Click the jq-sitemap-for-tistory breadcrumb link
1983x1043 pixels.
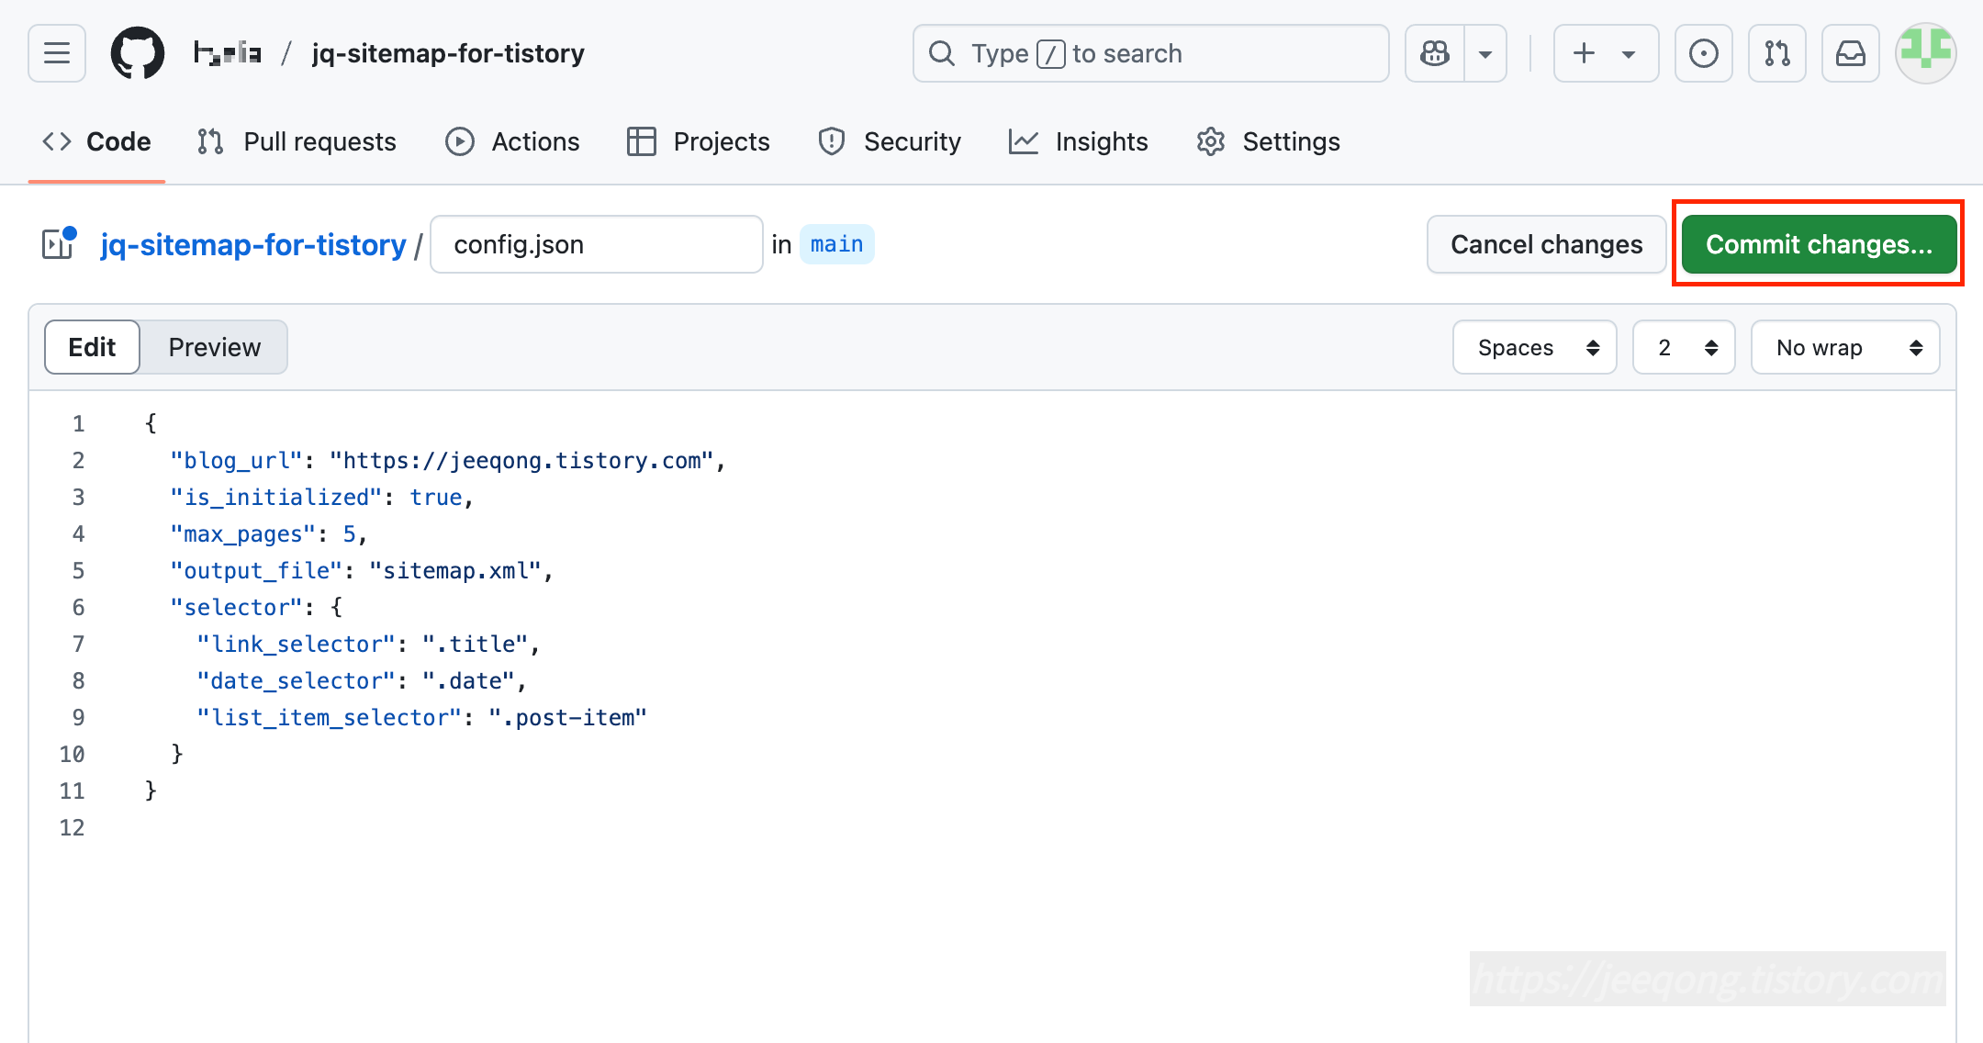252,244
